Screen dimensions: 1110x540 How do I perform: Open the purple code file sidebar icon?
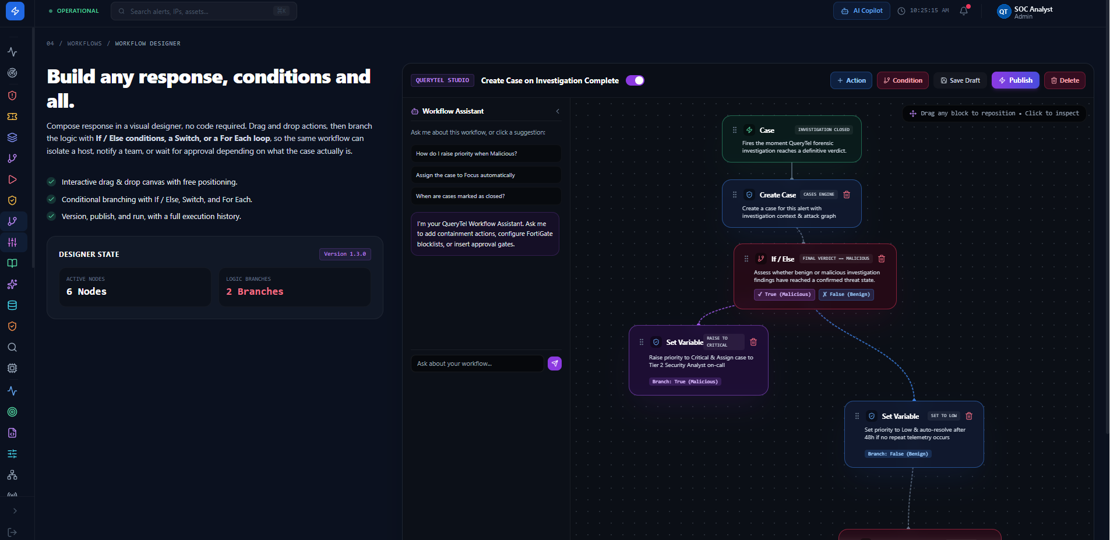coord(12,433)
